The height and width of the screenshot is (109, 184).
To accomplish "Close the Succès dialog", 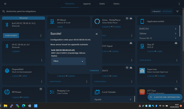I will [x=97, y=34].
